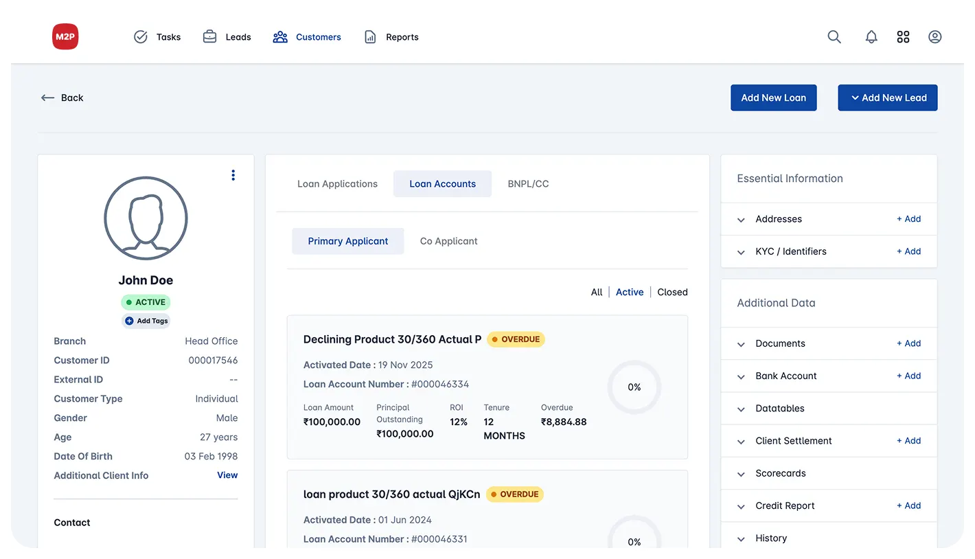This screenshot has height=559, width=975.
Task: Open the Leads menu item
Action: coord(227,37)
